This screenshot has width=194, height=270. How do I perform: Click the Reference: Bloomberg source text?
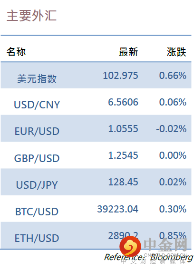(x=149, y=258)
